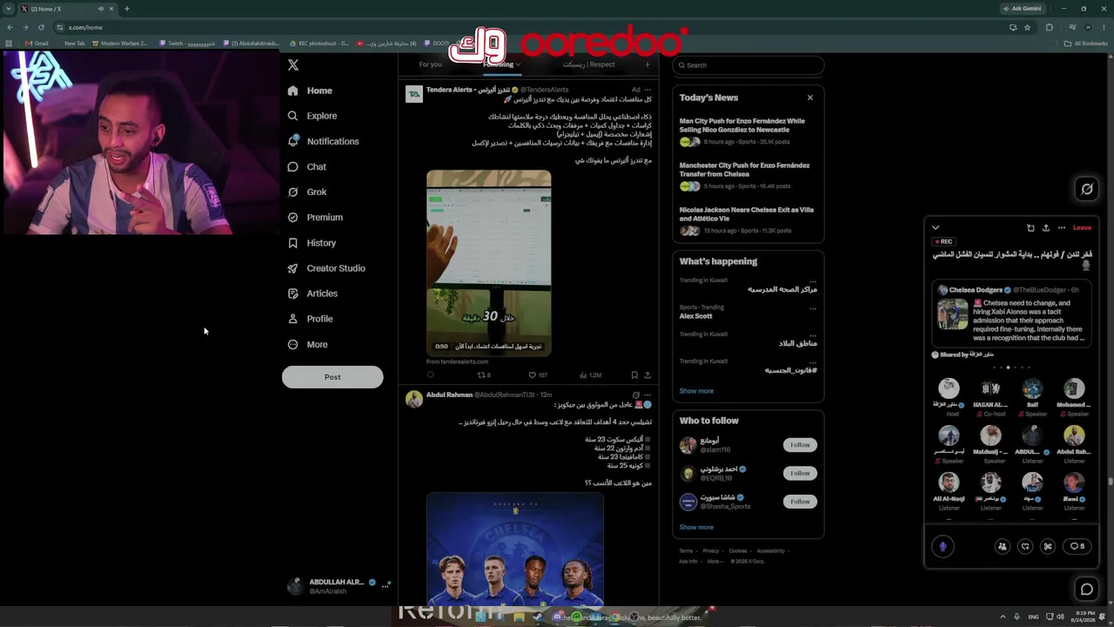
Task: Open the Chelsea Dodgers shared post
Action: pos(1011,314)
